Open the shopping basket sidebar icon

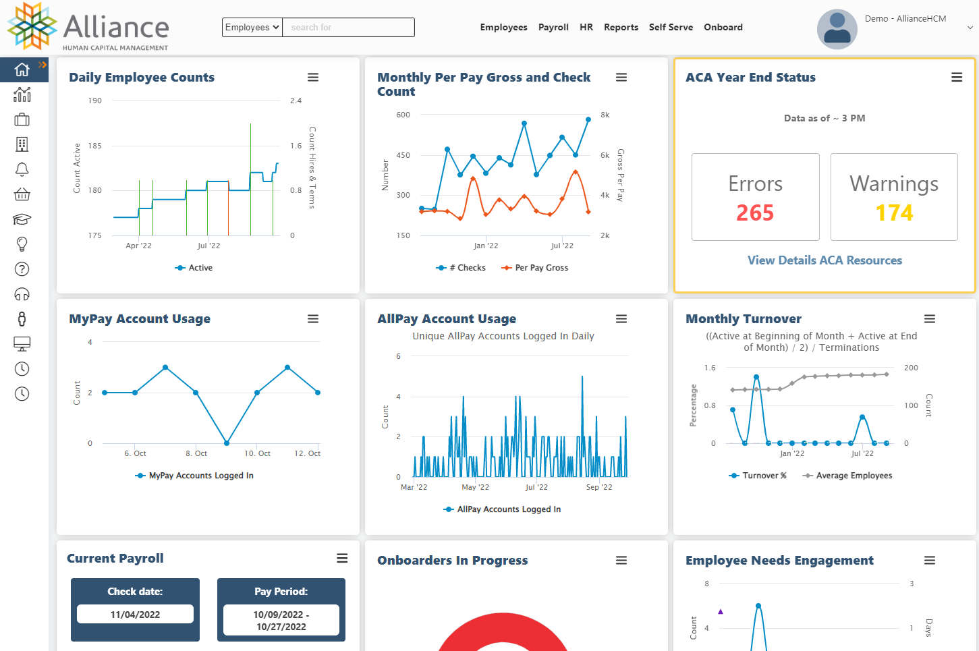tap(22, 195)
